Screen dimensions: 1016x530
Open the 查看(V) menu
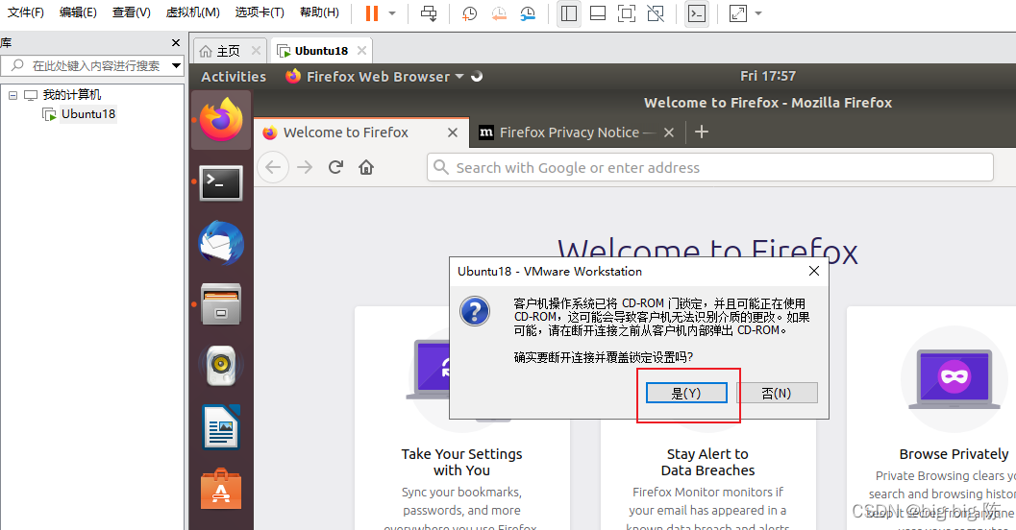[131, 12]
